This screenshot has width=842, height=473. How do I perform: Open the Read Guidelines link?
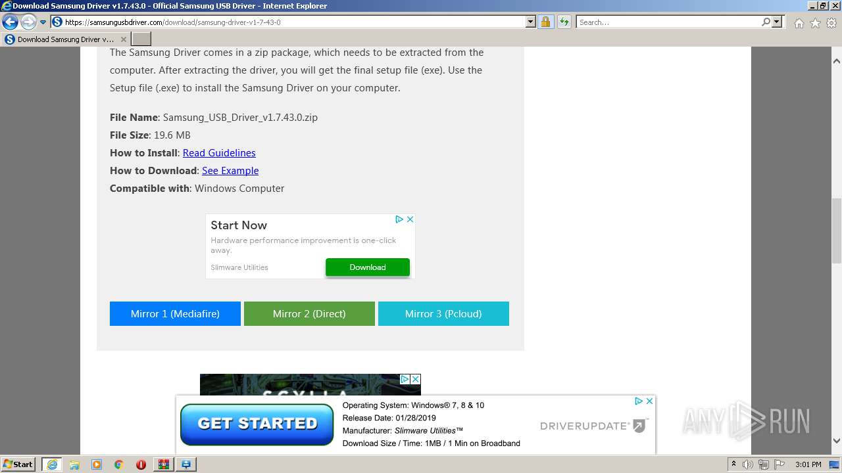(x=219, y=153)
